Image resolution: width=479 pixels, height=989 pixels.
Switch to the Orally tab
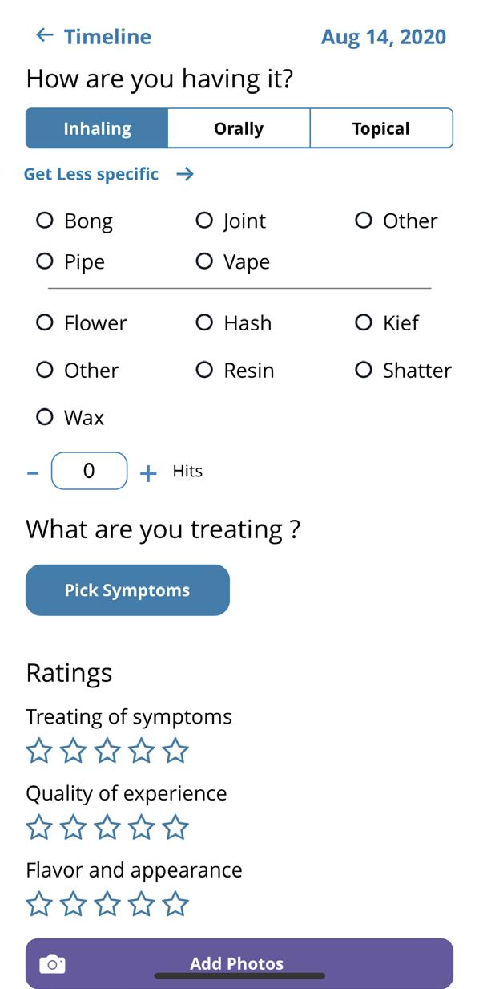[239, 128]
